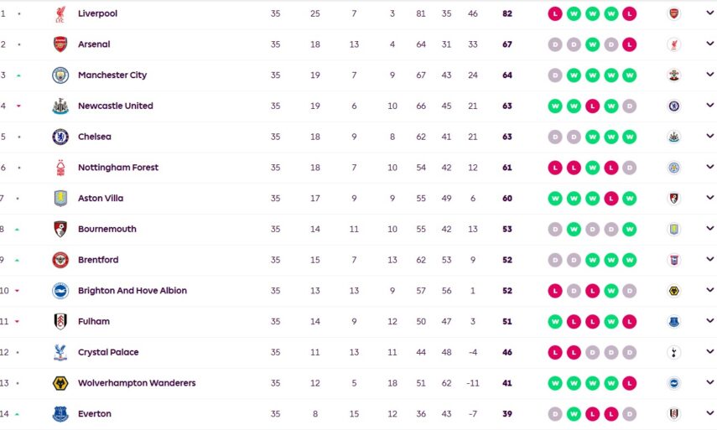Expand the Chelsea row chevron
This screenshot has height=430, width=717.
(x=709, y=137)
